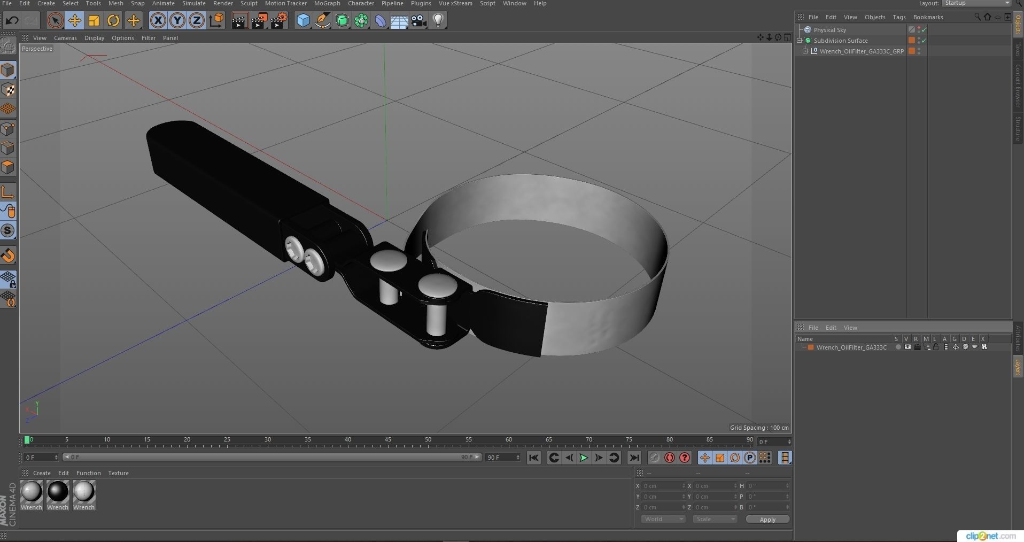The height and width of the screenshot is (542, 1024).
Task: Add a Light object
Action: tap(438, 21)
